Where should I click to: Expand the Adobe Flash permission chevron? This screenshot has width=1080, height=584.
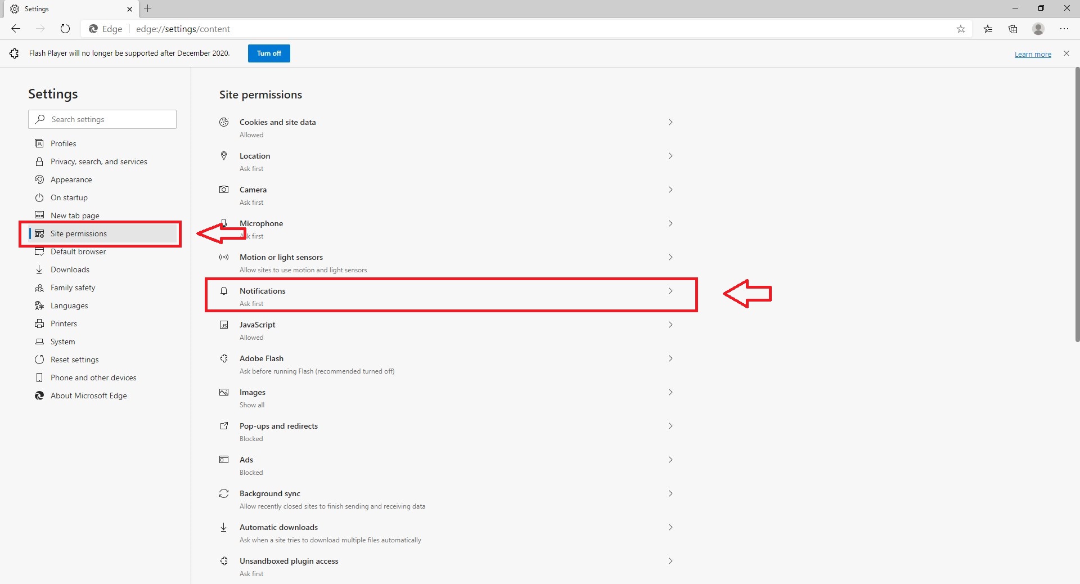click(670, 358)
